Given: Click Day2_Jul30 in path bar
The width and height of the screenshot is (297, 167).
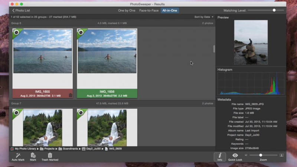Looking at the screenshot, I should (91, 149).
